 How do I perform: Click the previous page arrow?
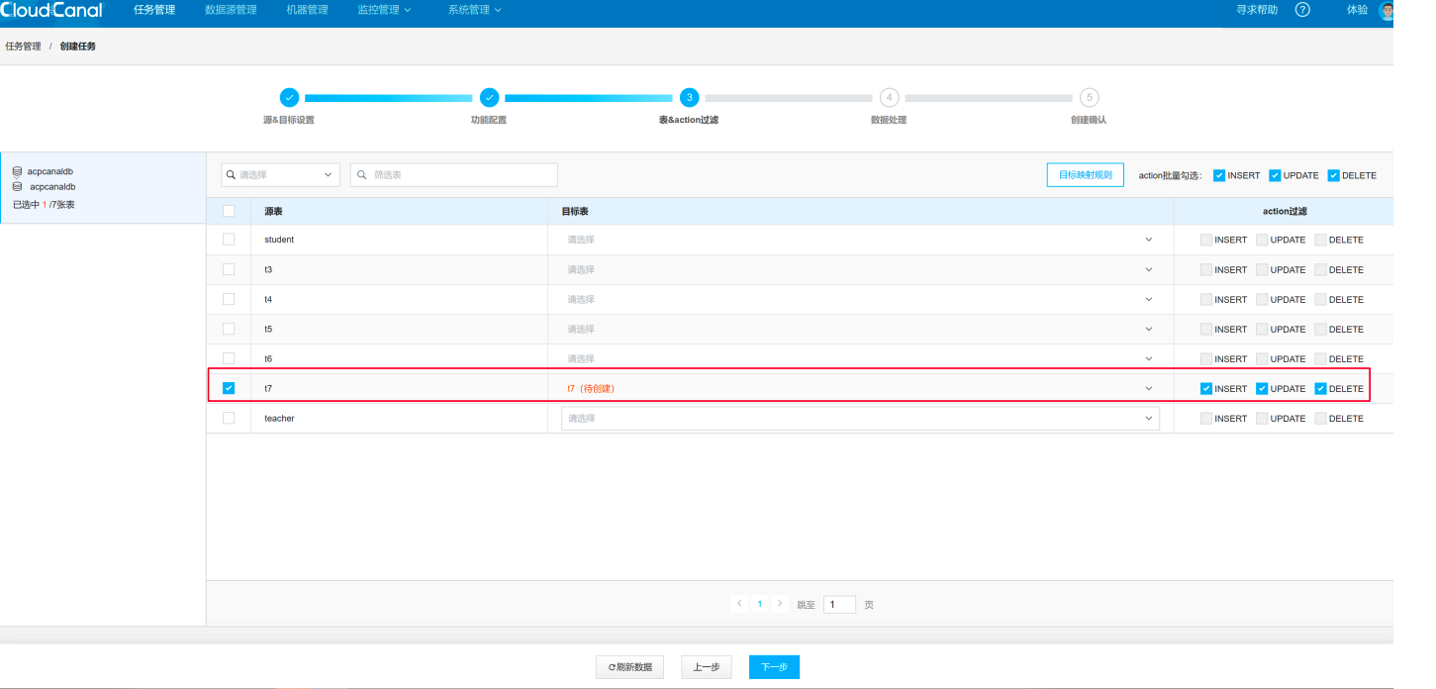739,604
